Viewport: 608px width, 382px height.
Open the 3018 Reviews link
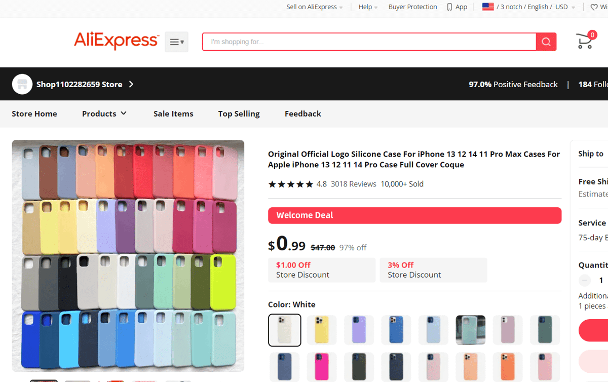(354, 184)
